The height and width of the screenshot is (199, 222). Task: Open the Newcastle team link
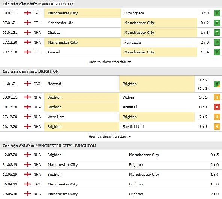coord(132,43)
